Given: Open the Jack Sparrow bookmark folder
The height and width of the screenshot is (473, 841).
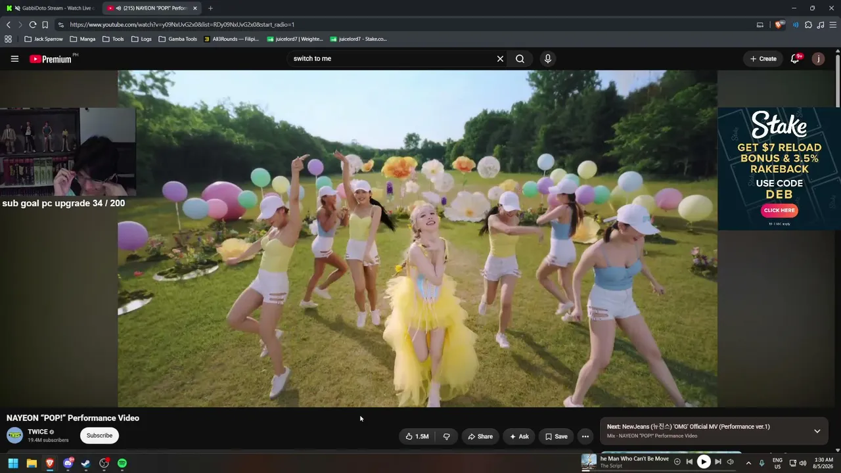Looking at the screenshot, I should click(43, 39).
